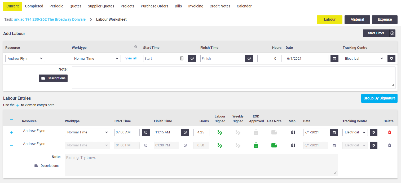Image resolution: width=401 pixels, height=183 pixels.
Task: Open calendar picker for 7/1/2021 entry
Action: (334, 132)
